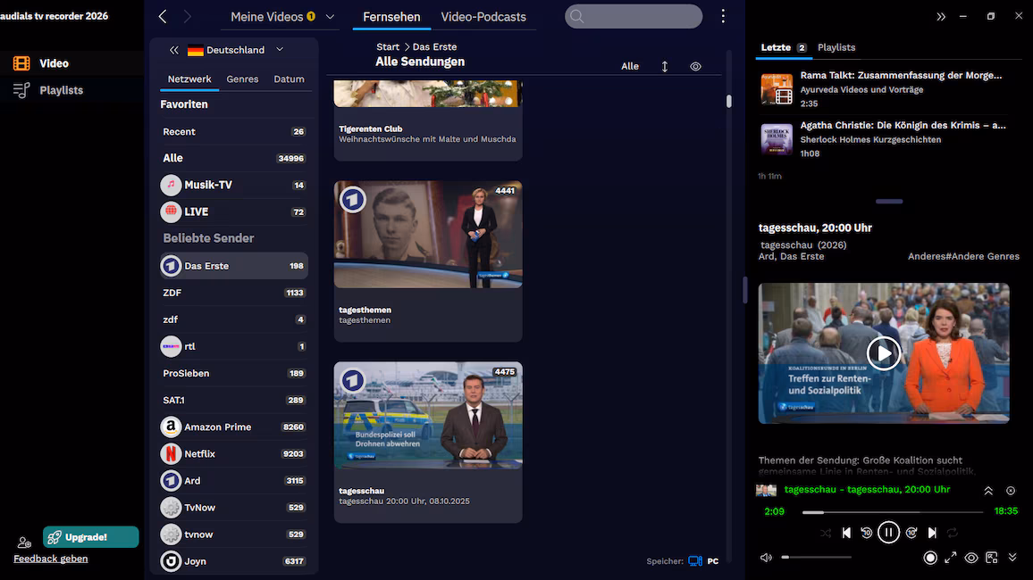Click the Feedback geben link

[x=51, y=559]
